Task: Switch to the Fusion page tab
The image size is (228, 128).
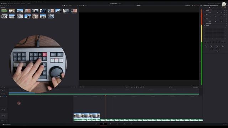Action: [118, 124]
